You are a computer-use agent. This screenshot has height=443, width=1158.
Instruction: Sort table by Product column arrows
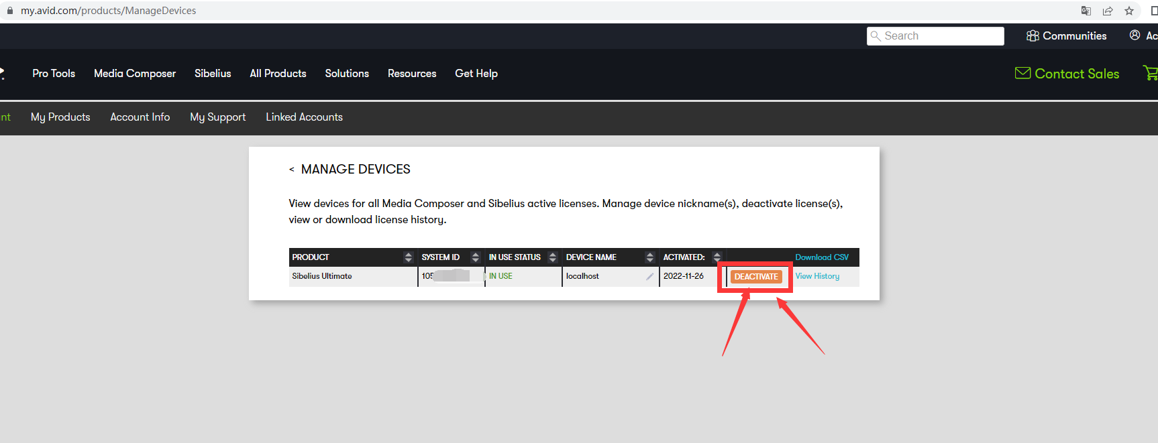[408, 257]
